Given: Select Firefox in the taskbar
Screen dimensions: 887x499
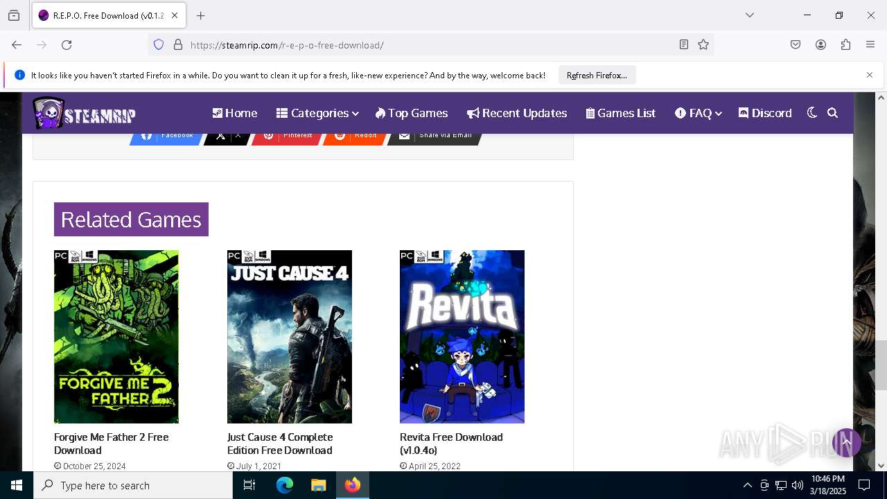Looking at the screenshot, I should pos(353,485).
